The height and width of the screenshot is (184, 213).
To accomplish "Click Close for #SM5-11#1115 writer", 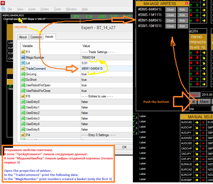I will tap(170, 15).
